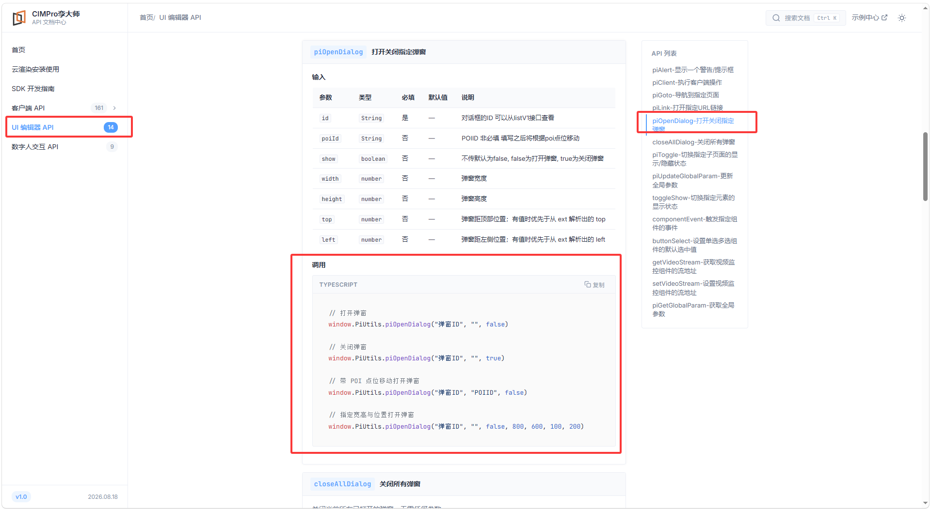This screenshot has height=510, width=931.
Task: Click 首页 in the breadcrumb
Action: point(146,17)
